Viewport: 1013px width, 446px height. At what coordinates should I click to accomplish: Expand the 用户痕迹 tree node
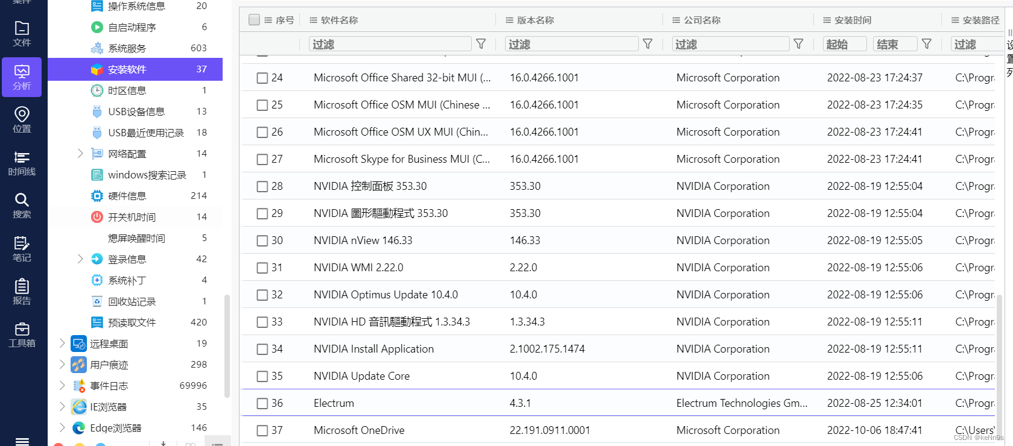click(62, 365)
